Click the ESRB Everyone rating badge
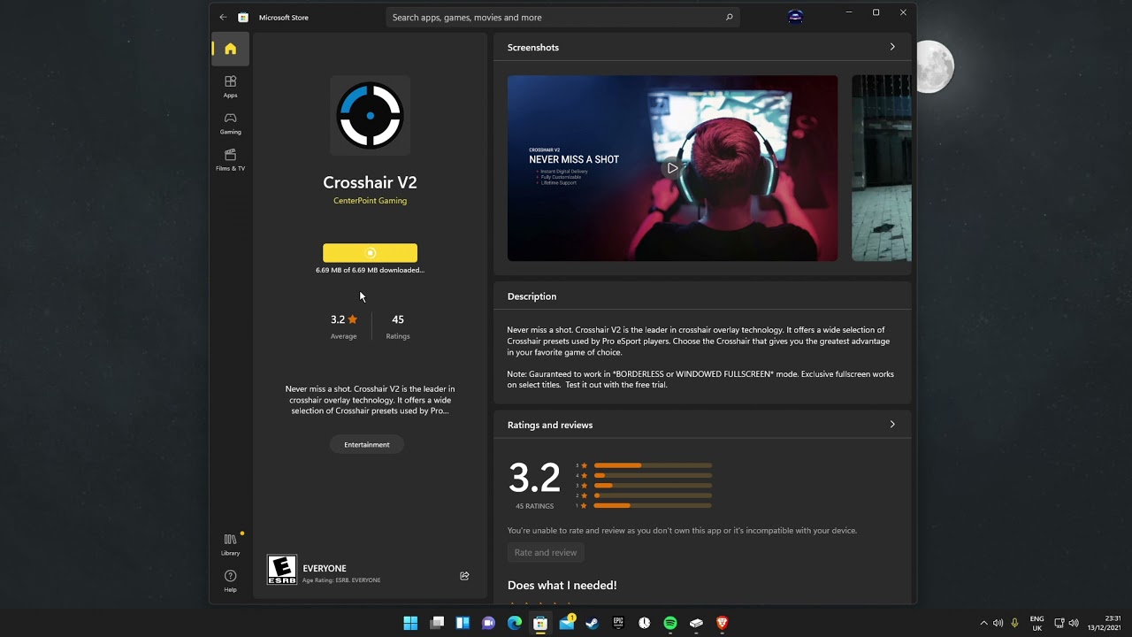This screenshot has width=1132, height=637. (282, 570)
